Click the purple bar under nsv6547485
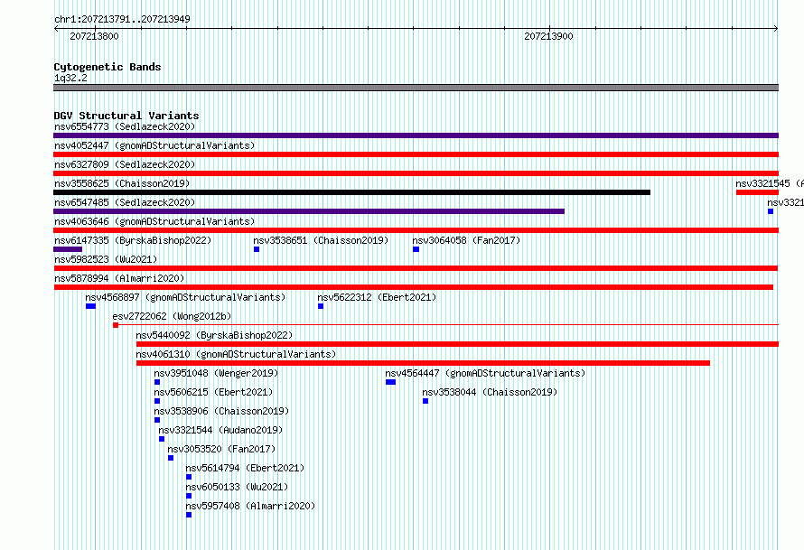Screen dimensions: 804x550 tap(309, 211)
